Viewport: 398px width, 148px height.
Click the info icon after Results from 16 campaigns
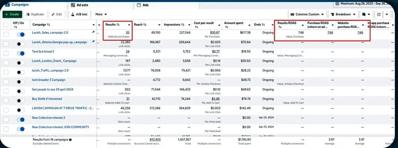70,140
